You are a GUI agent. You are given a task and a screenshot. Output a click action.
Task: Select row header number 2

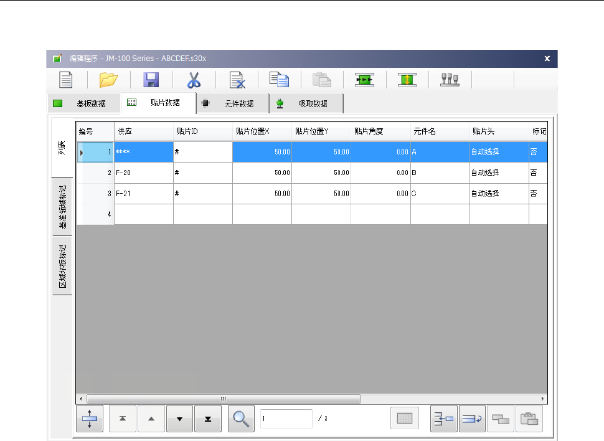95,173
